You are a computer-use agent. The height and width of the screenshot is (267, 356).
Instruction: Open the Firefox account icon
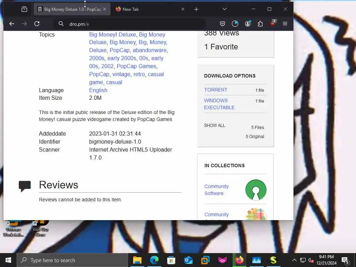click(x=248, y=24)
